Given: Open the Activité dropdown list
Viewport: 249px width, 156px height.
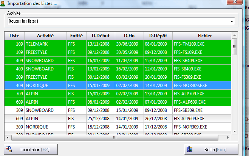Looking at the screenshot, I should click(232, 21).
